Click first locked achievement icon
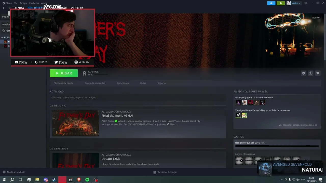 click(239, 160)
